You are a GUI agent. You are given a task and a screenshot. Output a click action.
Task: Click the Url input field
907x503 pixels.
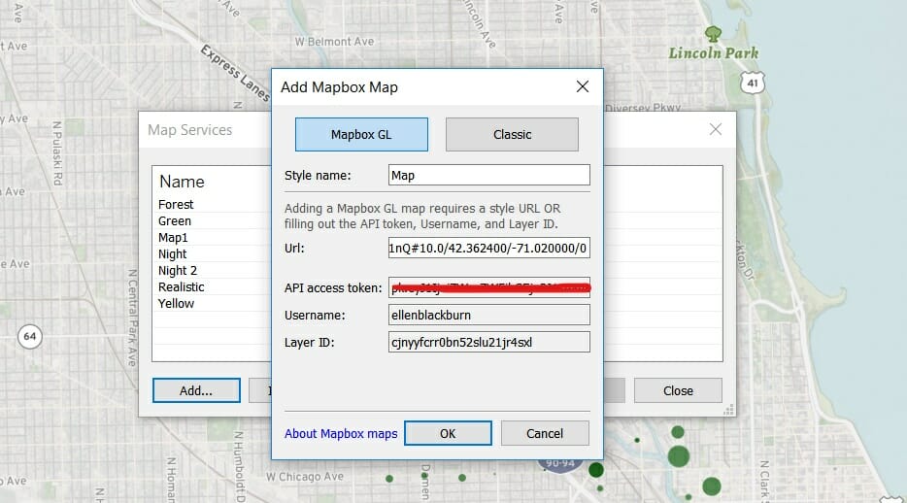point(489,248)
